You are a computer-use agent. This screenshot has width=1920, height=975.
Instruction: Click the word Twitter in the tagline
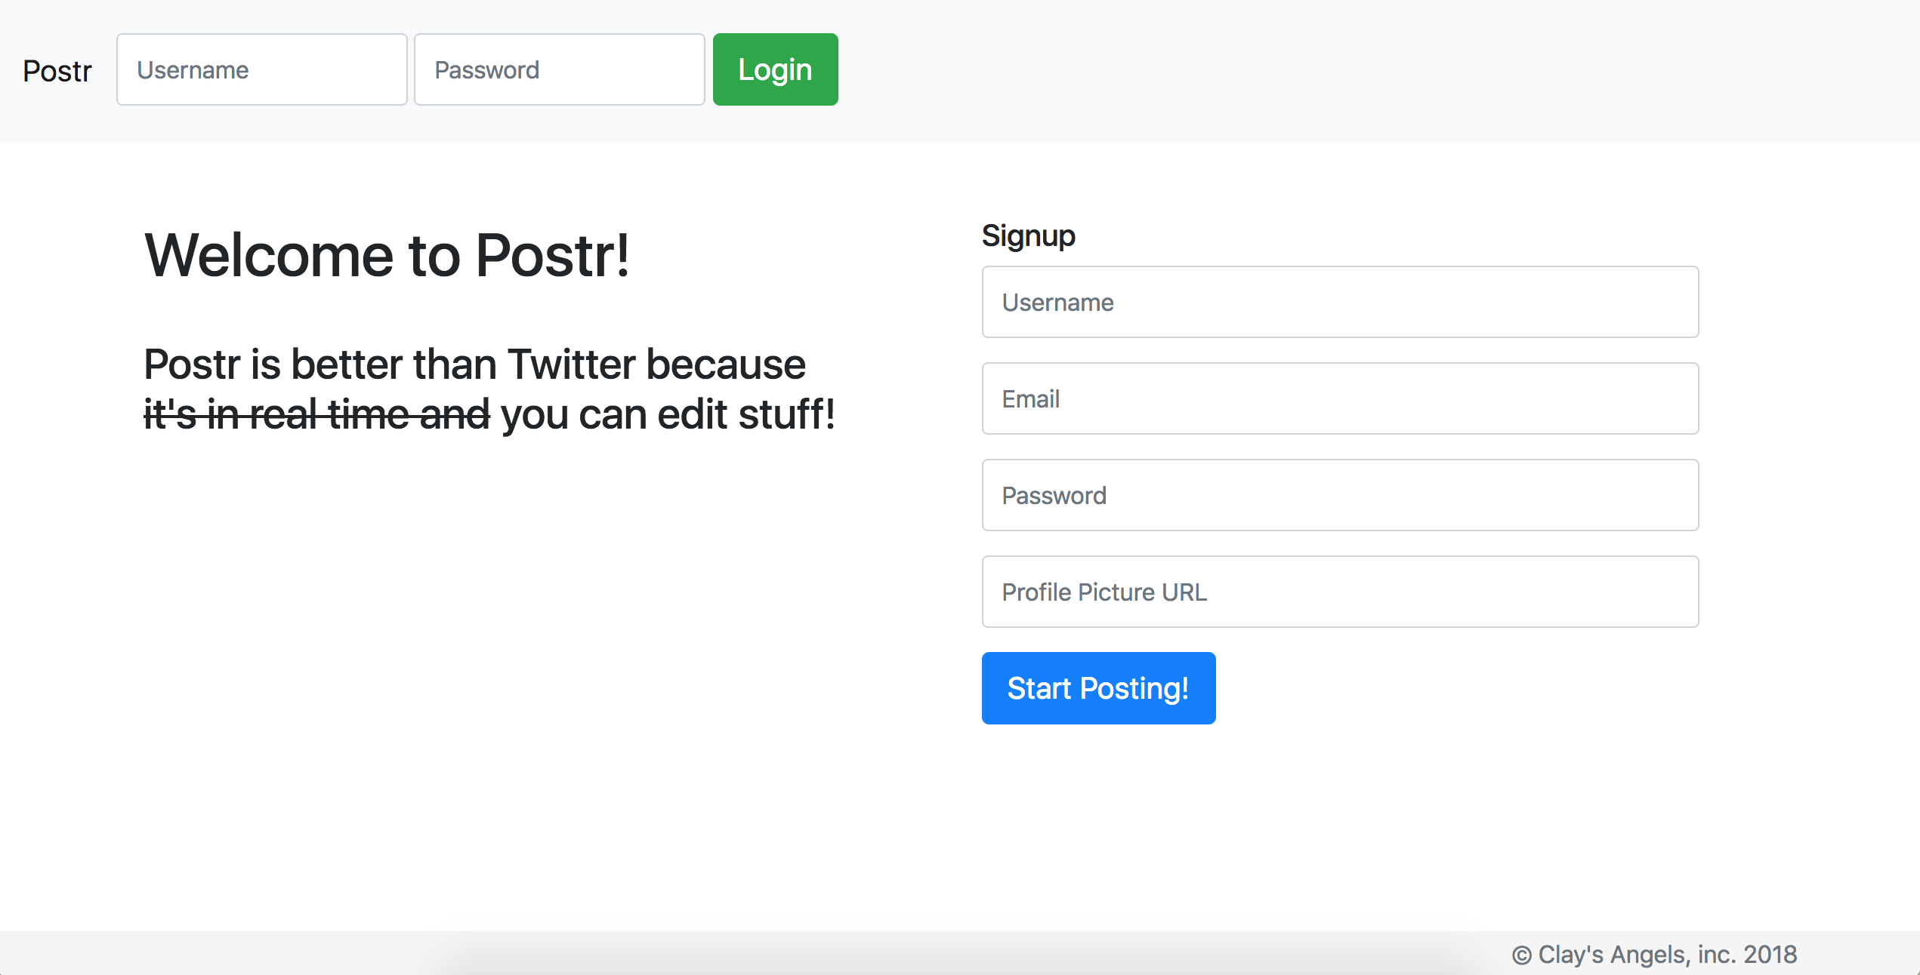point(571,364)
